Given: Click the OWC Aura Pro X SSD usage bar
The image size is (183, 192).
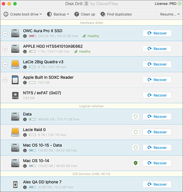Looking at the screenshot, I should (32, 36).
